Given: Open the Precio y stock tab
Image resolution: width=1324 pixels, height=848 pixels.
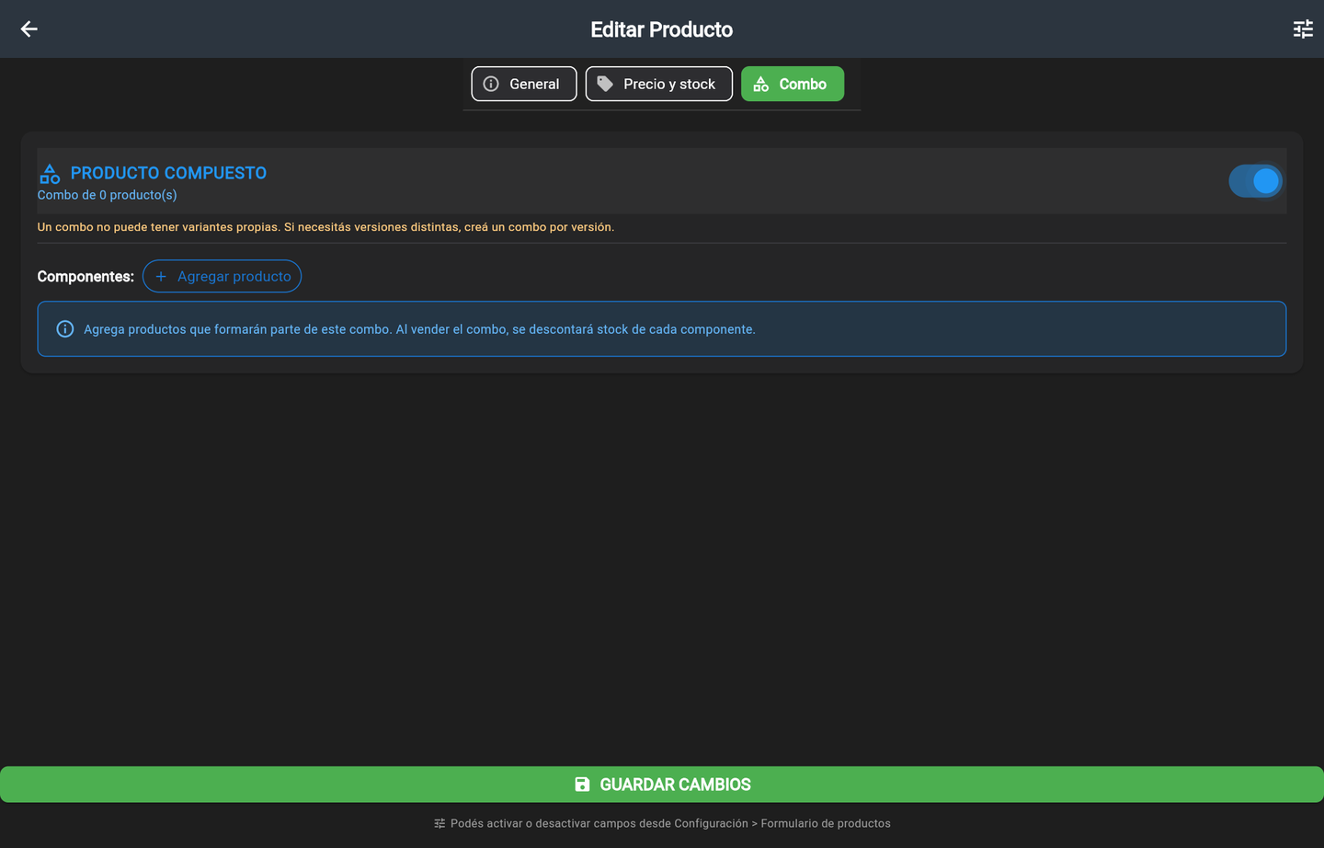Looking at the screenshot, I should 659,84.
